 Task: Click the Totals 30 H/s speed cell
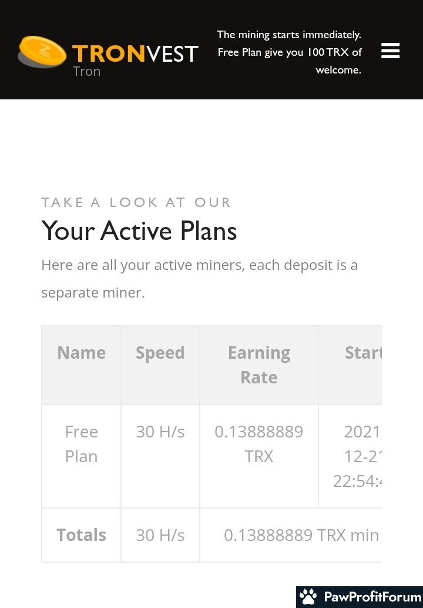click(x=160, y=535)
